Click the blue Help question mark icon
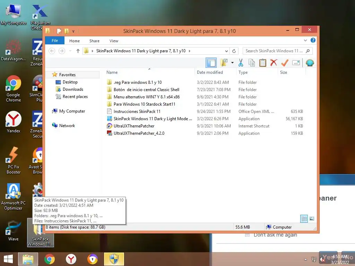Screen dimensions: 355x266 [313, 40]
